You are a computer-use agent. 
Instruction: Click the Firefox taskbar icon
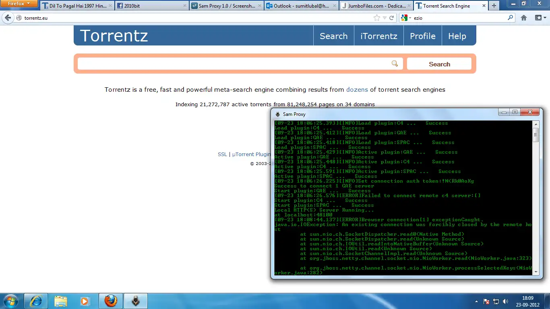tap(111, 301)
